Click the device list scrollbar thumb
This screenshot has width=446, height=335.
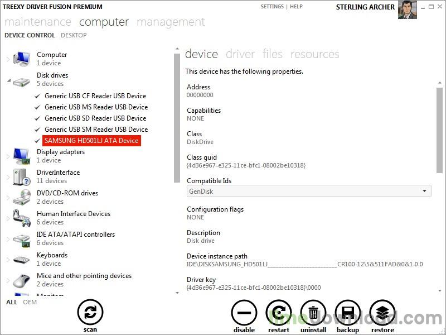pyautogui.click(x=177, y=118)
